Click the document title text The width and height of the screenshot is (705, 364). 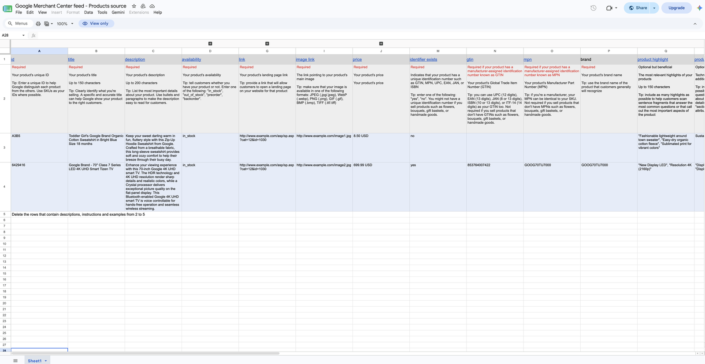(x=70, y=6)
